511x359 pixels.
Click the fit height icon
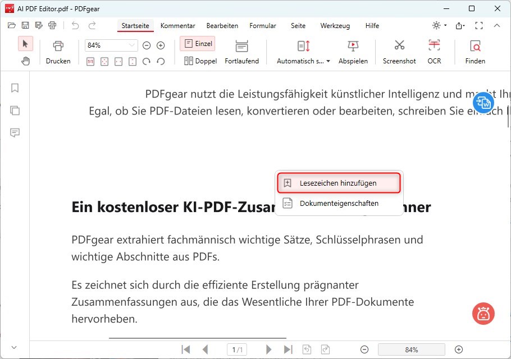133,62
